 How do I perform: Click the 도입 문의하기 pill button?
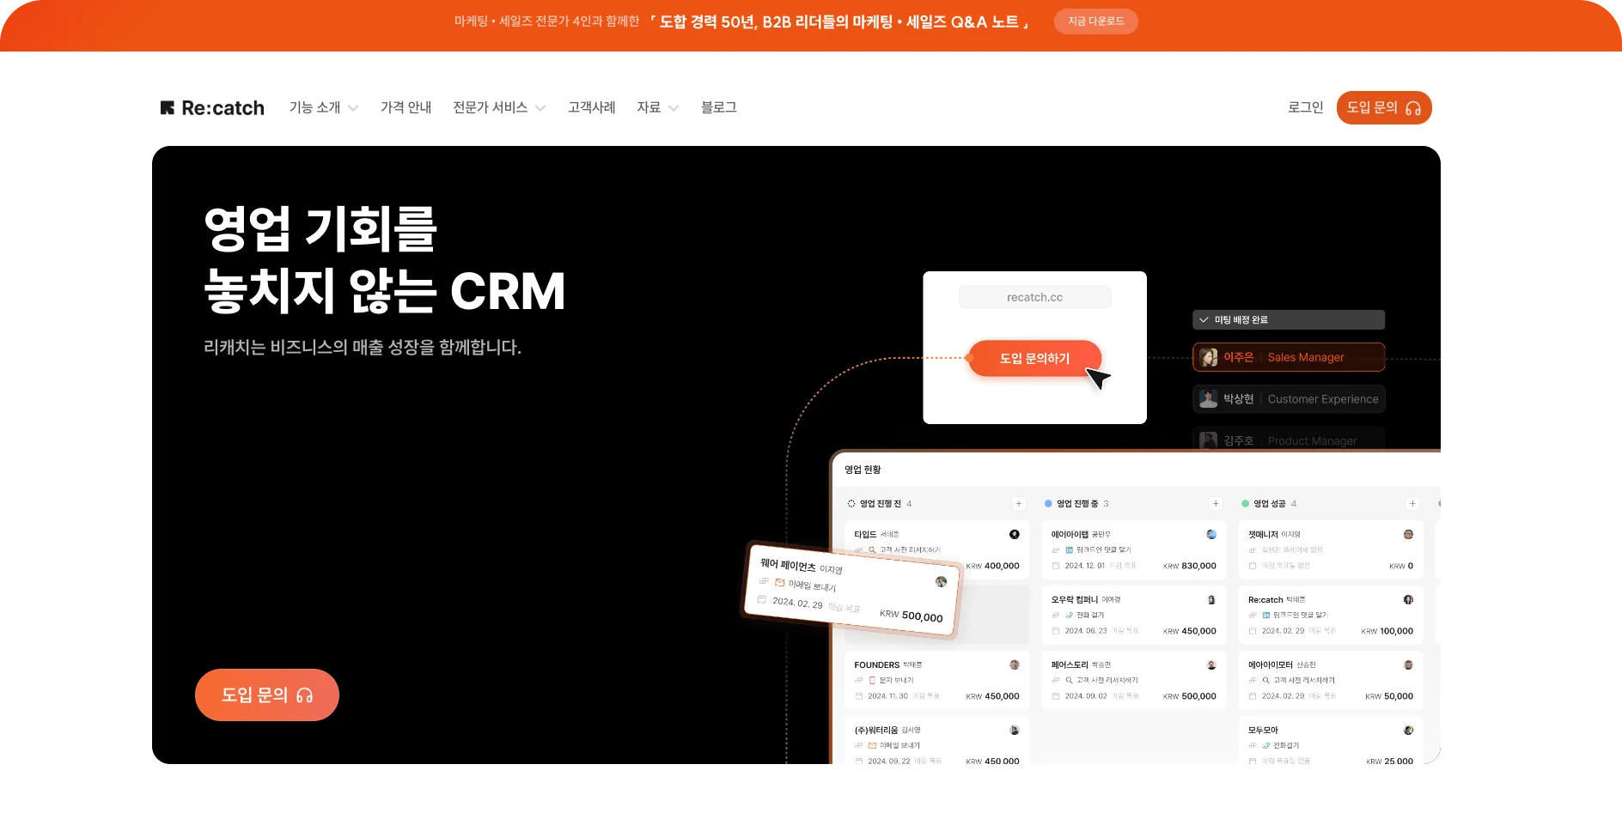[1034, 358]
